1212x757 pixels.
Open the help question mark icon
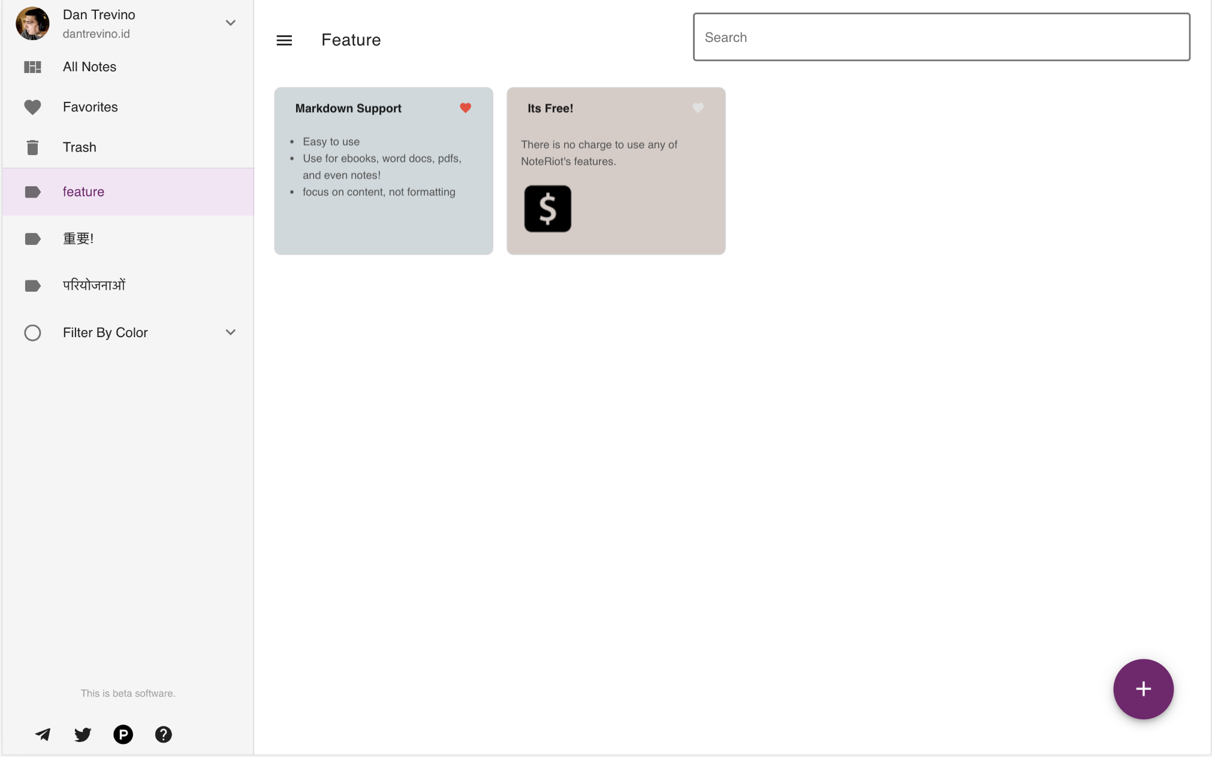pyautogui.click(x=163, y=734)
